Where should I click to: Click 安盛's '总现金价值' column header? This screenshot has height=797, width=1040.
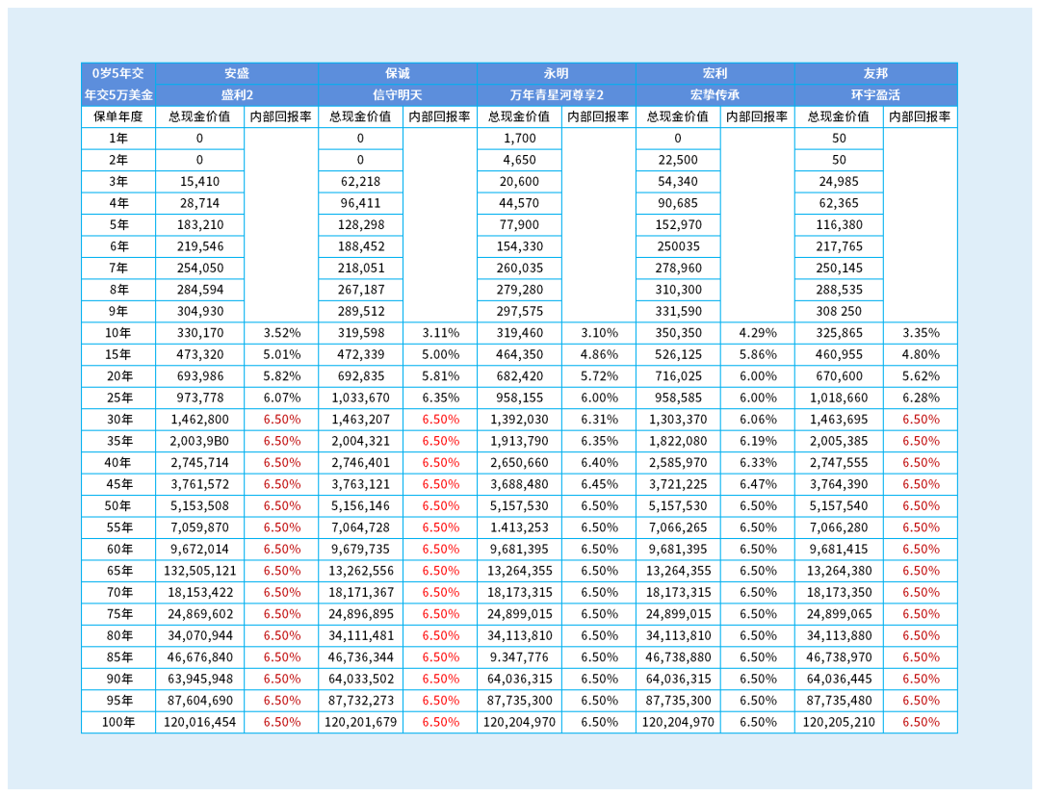199,116
